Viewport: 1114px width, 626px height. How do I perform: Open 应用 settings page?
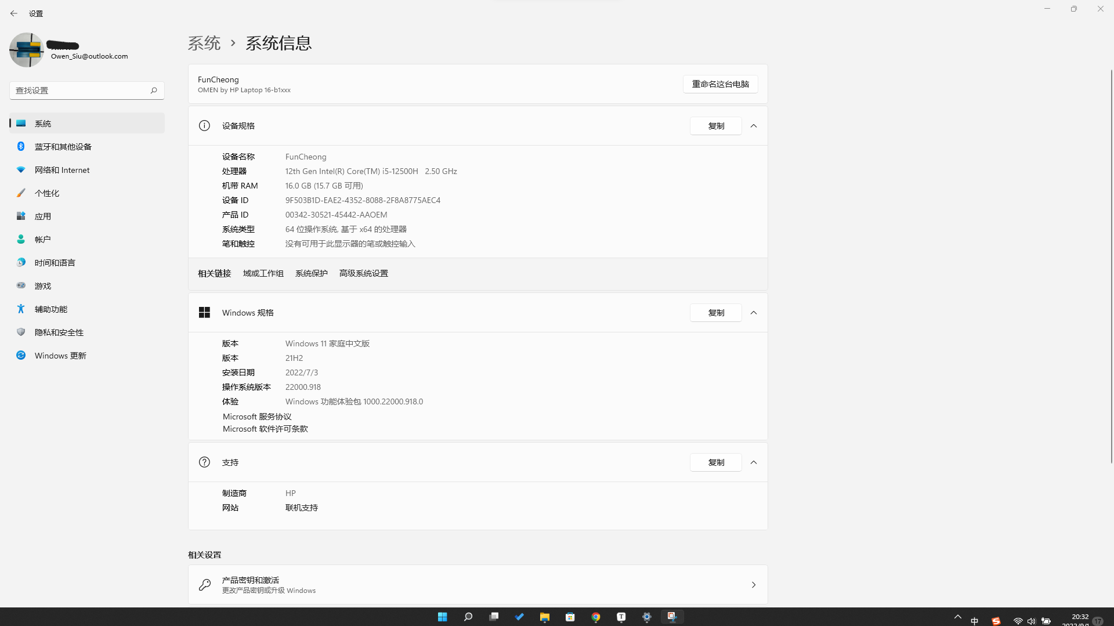point(87,216)
